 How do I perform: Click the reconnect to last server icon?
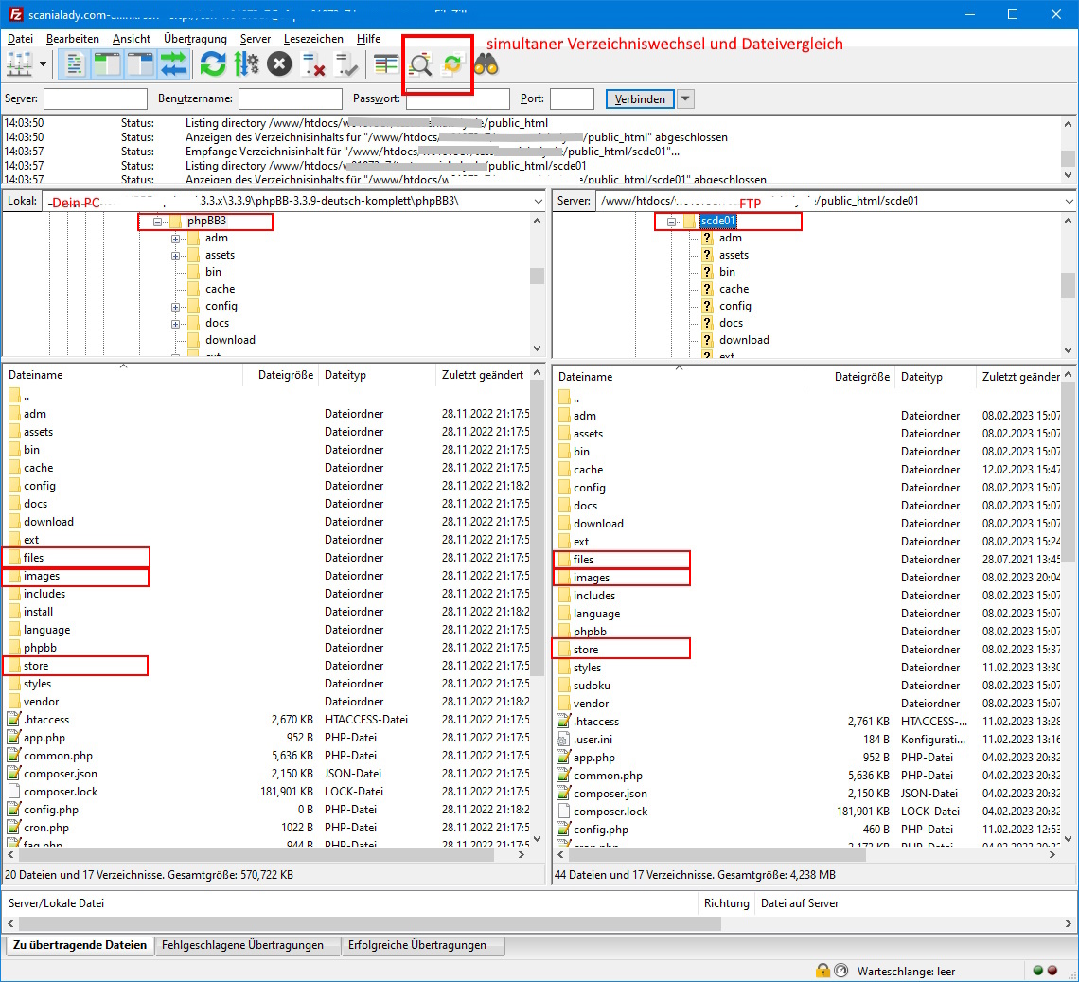(346, 64)
